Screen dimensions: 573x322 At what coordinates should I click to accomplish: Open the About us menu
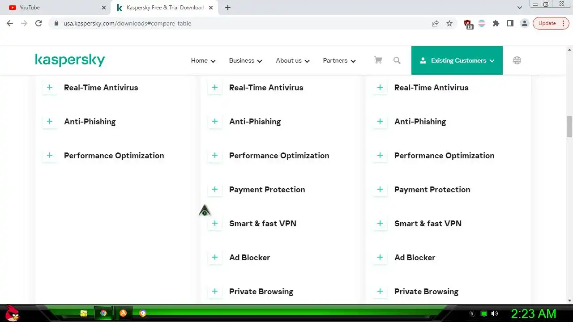[x=293, y=60]
